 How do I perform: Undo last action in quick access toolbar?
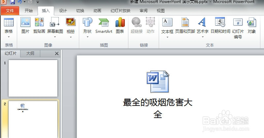click(x=20, y=2)
